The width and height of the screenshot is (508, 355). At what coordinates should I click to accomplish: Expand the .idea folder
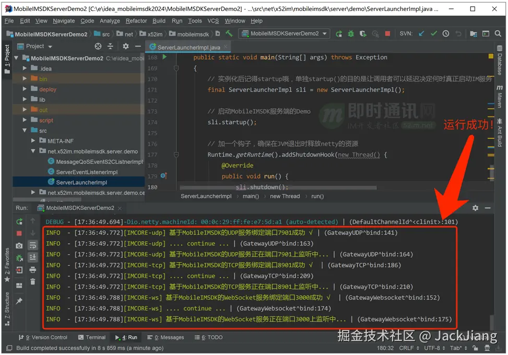pos(25,68)
